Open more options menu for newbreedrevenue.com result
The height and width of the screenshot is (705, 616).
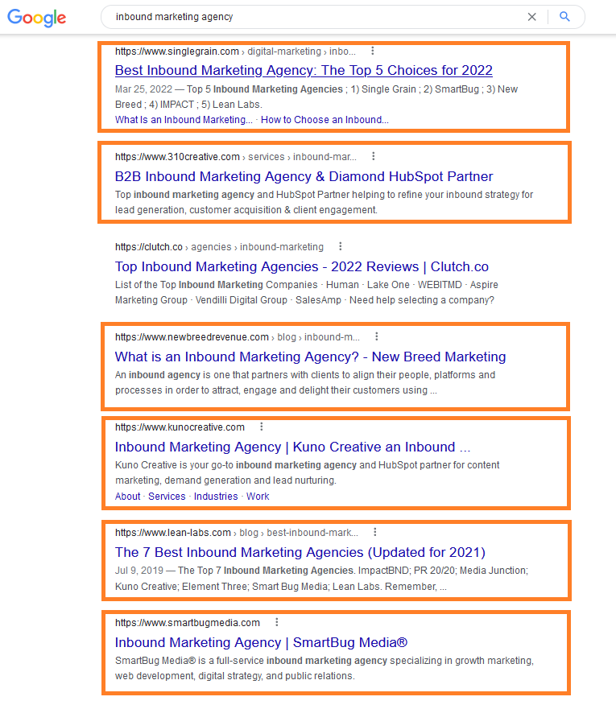click(377, 336)
